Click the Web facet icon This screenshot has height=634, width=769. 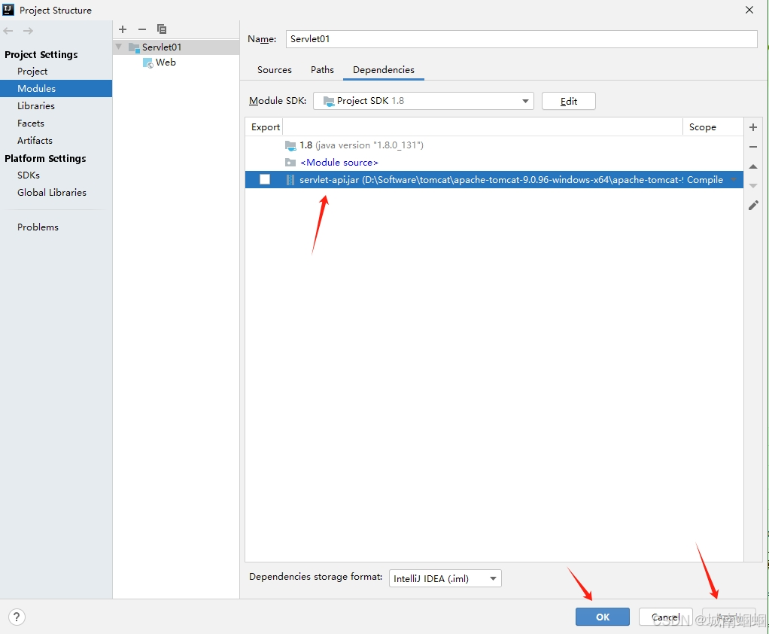147,62
